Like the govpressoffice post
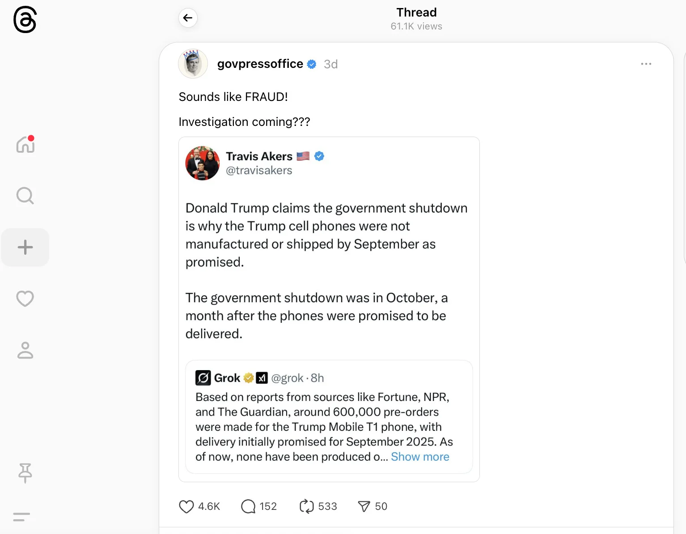 pos(186,506)
